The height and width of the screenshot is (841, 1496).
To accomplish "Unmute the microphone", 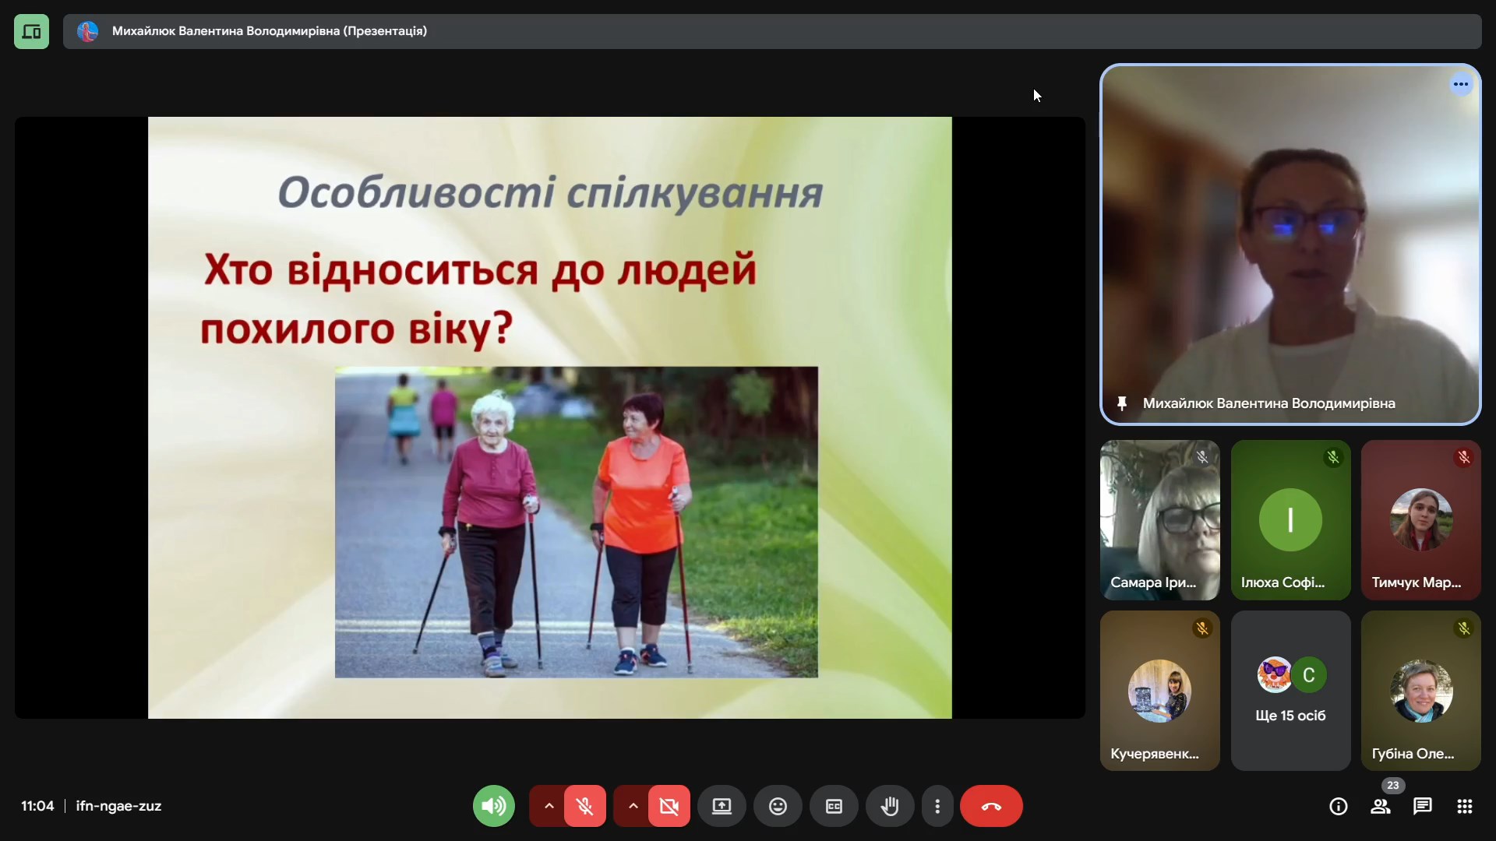I will [585, 806].
